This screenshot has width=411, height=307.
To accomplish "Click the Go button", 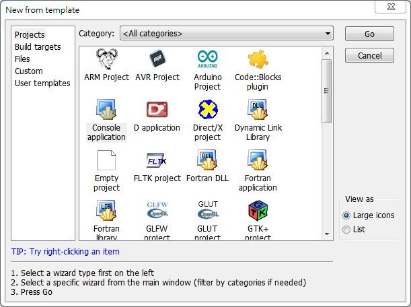I will [x=369, y=34].
